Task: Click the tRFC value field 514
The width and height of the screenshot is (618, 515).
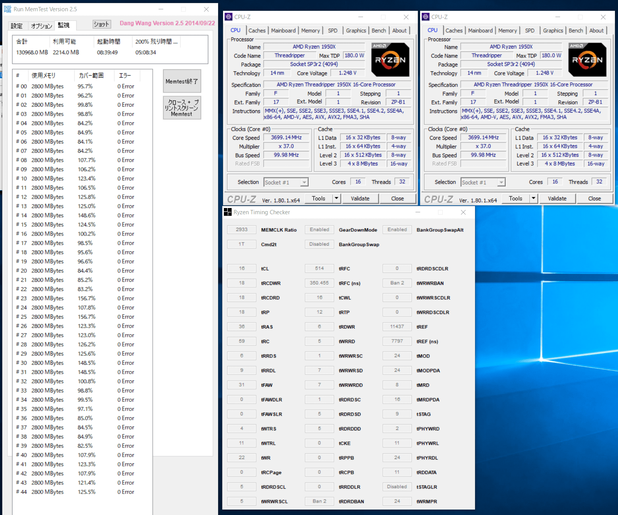Action: click(x=319, y=268)
